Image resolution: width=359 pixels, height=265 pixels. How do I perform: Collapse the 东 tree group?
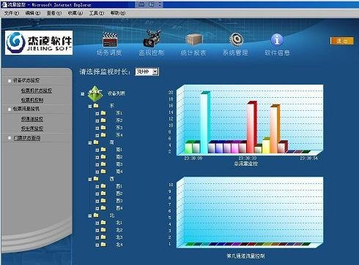click(x=90, y=106)
